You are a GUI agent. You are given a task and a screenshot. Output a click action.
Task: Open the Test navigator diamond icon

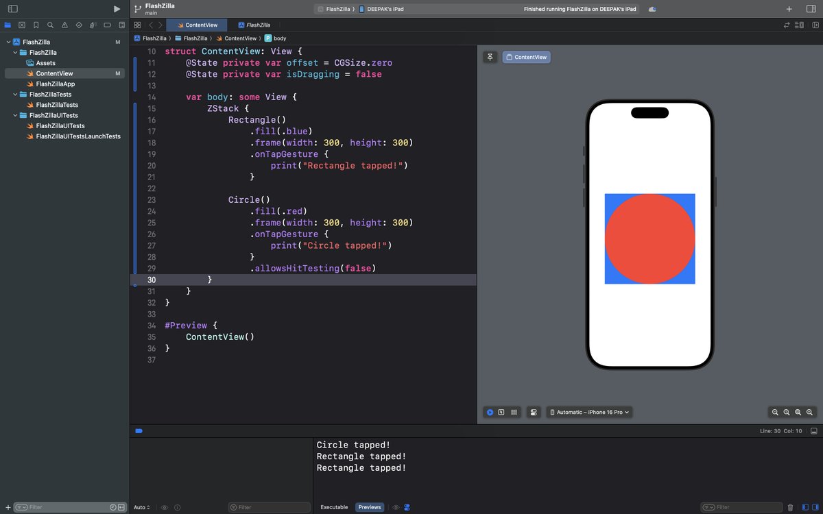[79, 25]
